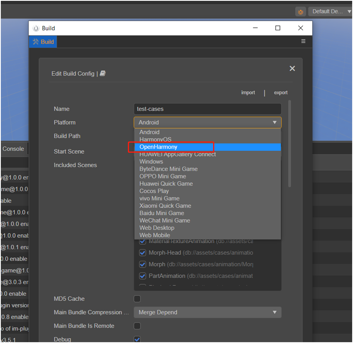Maximize the Build window
Image resolution: width=353 pixels, height=343 pixels.
coord(278,28)
